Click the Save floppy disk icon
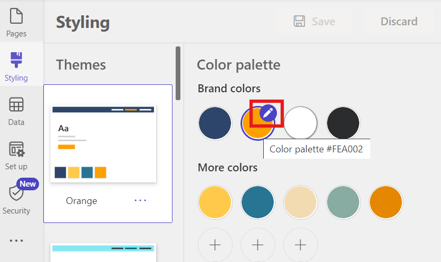This screenshot has height=262, width=441. (300, 22)
